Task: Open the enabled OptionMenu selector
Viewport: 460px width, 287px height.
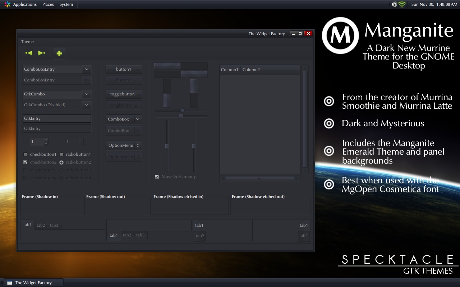Action: [124, 145]
